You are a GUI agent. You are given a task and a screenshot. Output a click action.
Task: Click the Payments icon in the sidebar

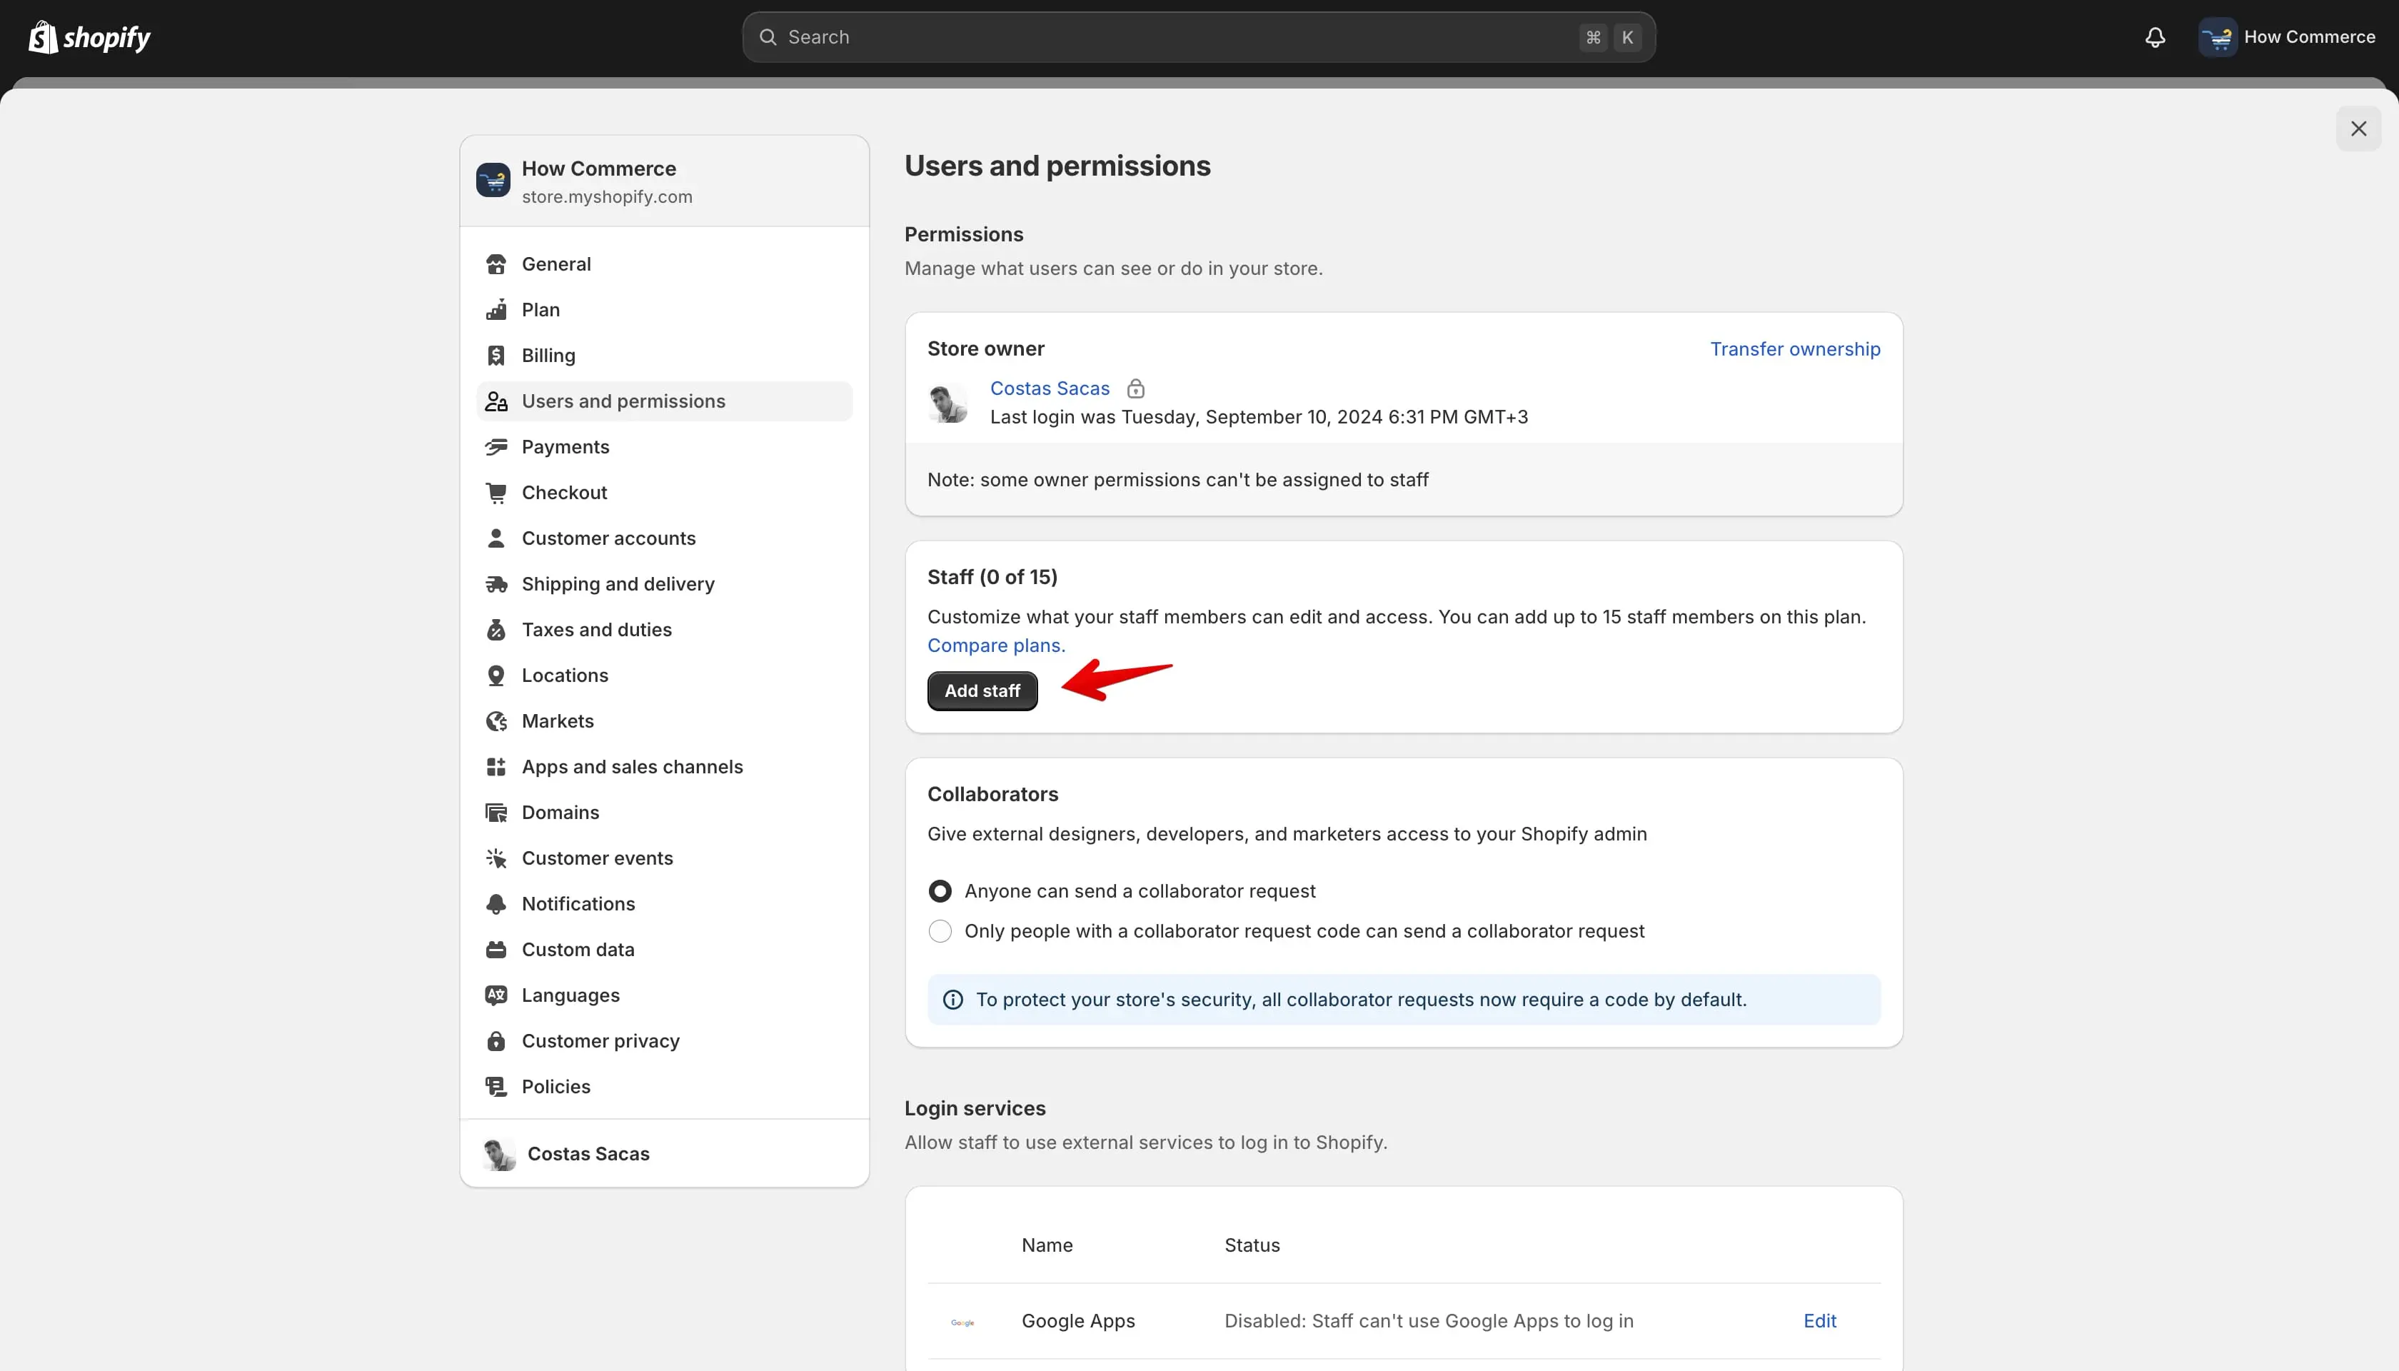click(496, 447)
